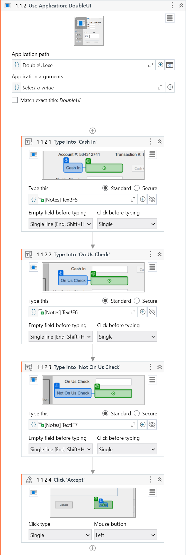The height and width of the screenshot is (555, 186).
Task: Open the expanded editor for [Notes] Text!F5
Action: [133, 199]
